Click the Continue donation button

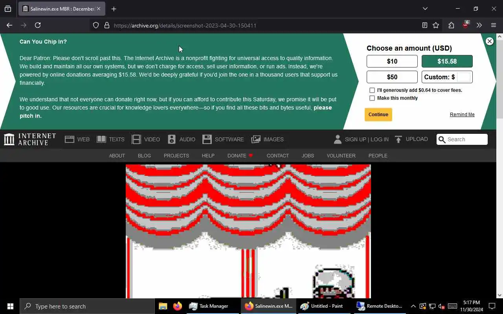coord(378,115)
